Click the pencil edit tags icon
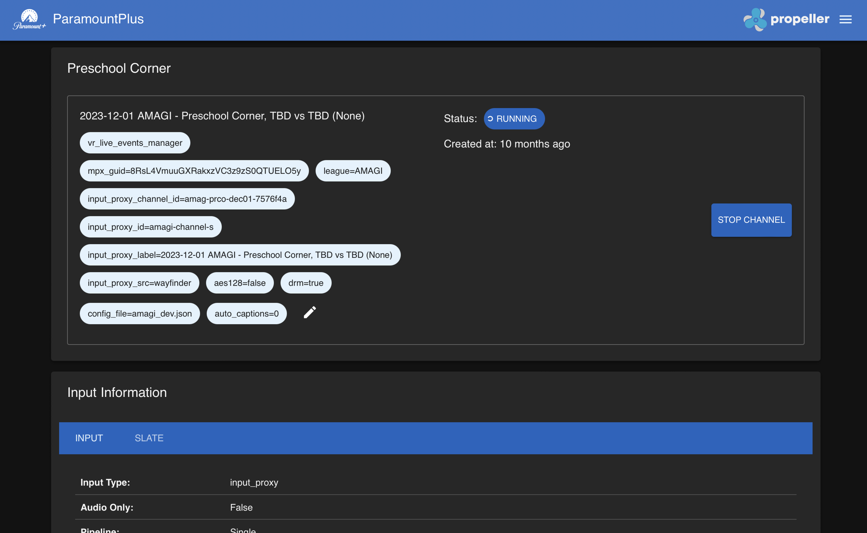This screenshot has height=533, width=867. (310, 312)
